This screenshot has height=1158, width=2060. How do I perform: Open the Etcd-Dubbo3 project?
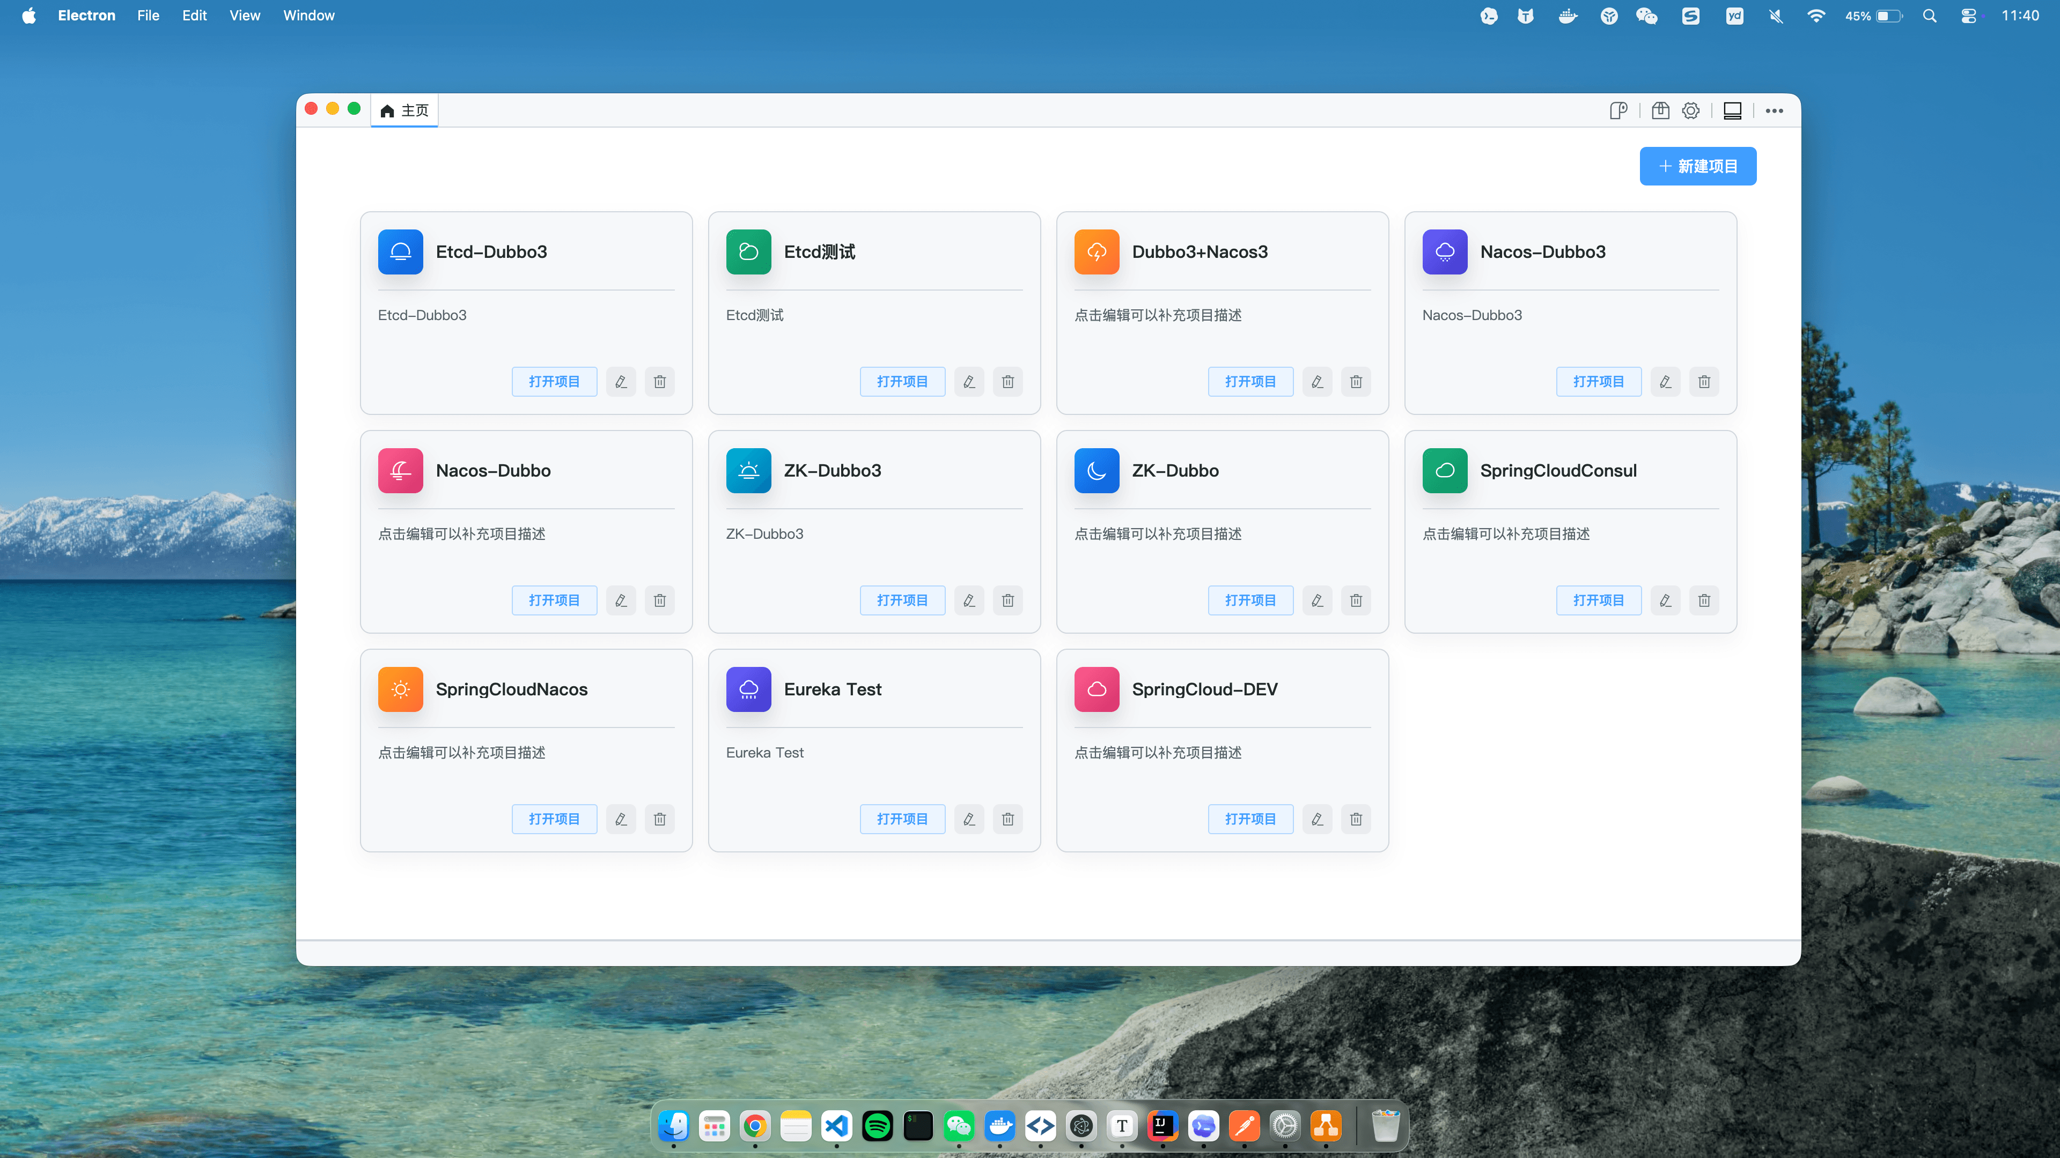click(x=554, y=381)
